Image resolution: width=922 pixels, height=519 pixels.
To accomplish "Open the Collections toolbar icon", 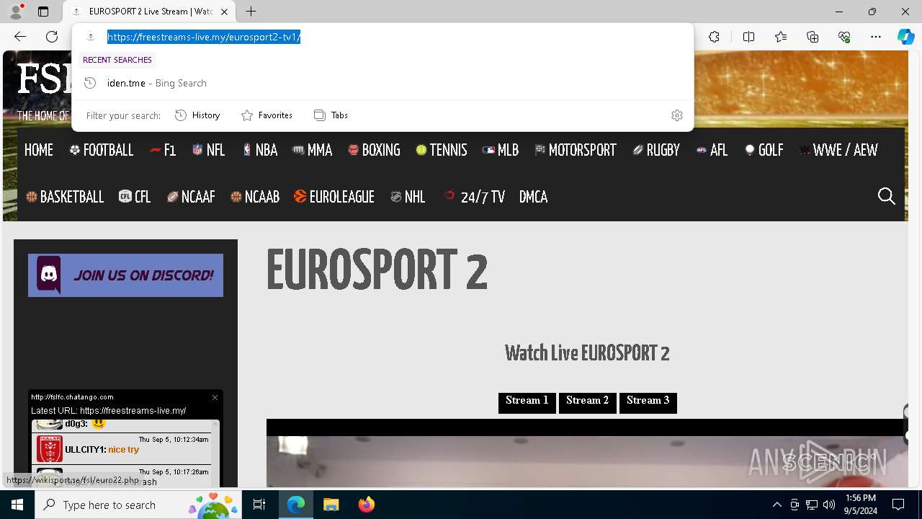I will [x=813, y=37].
